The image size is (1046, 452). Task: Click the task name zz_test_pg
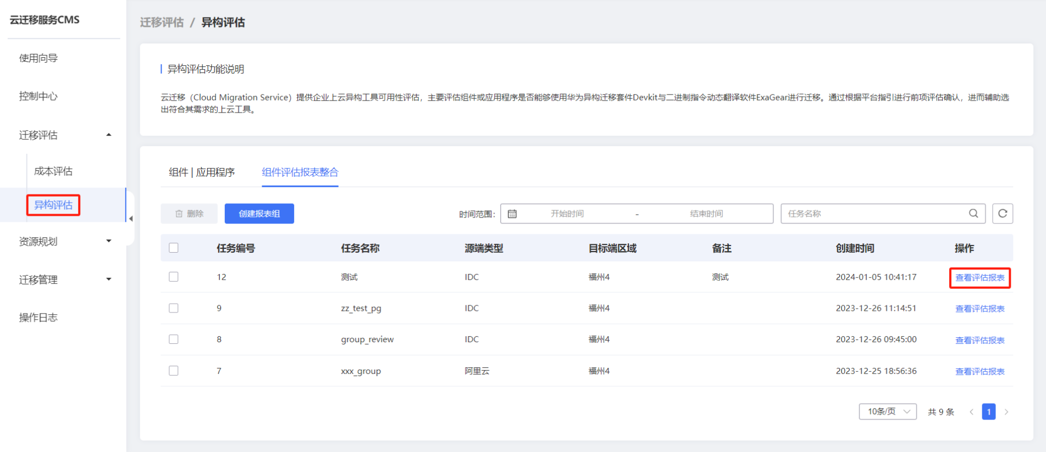(x=361, y=308)
